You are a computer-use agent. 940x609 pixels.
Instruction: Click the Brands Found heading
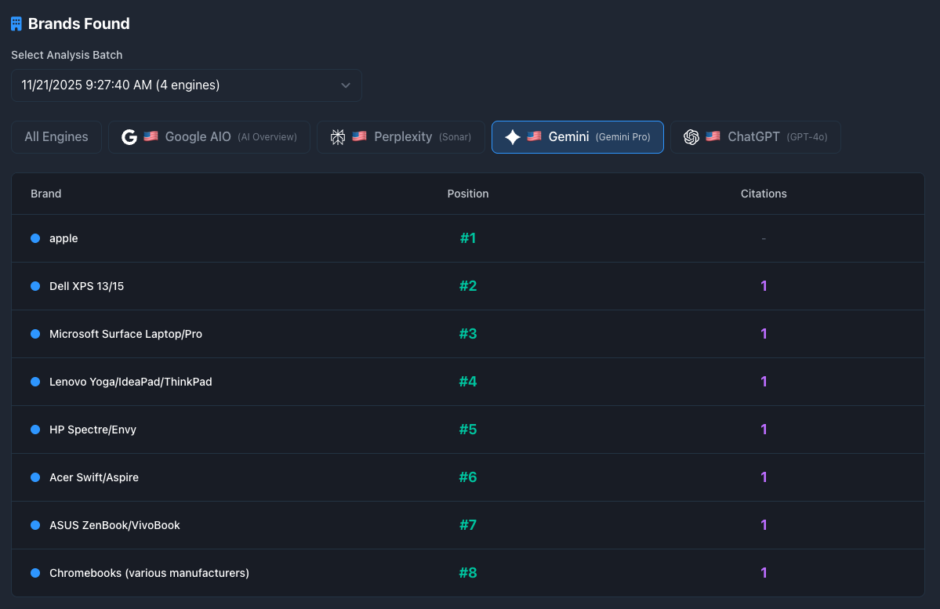coord(78,24)
